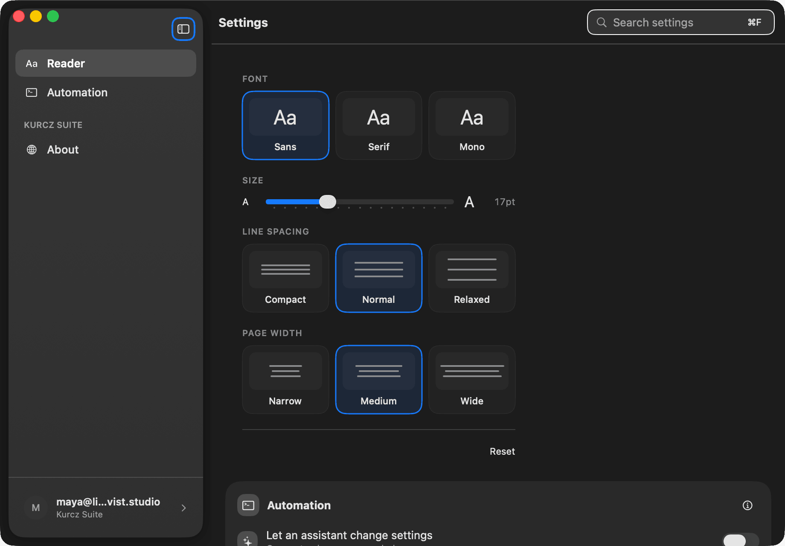The width and height of the screenshot is (785, 546).
Task: Click the globe icon beside About
Action: click(x=32, y=150)
